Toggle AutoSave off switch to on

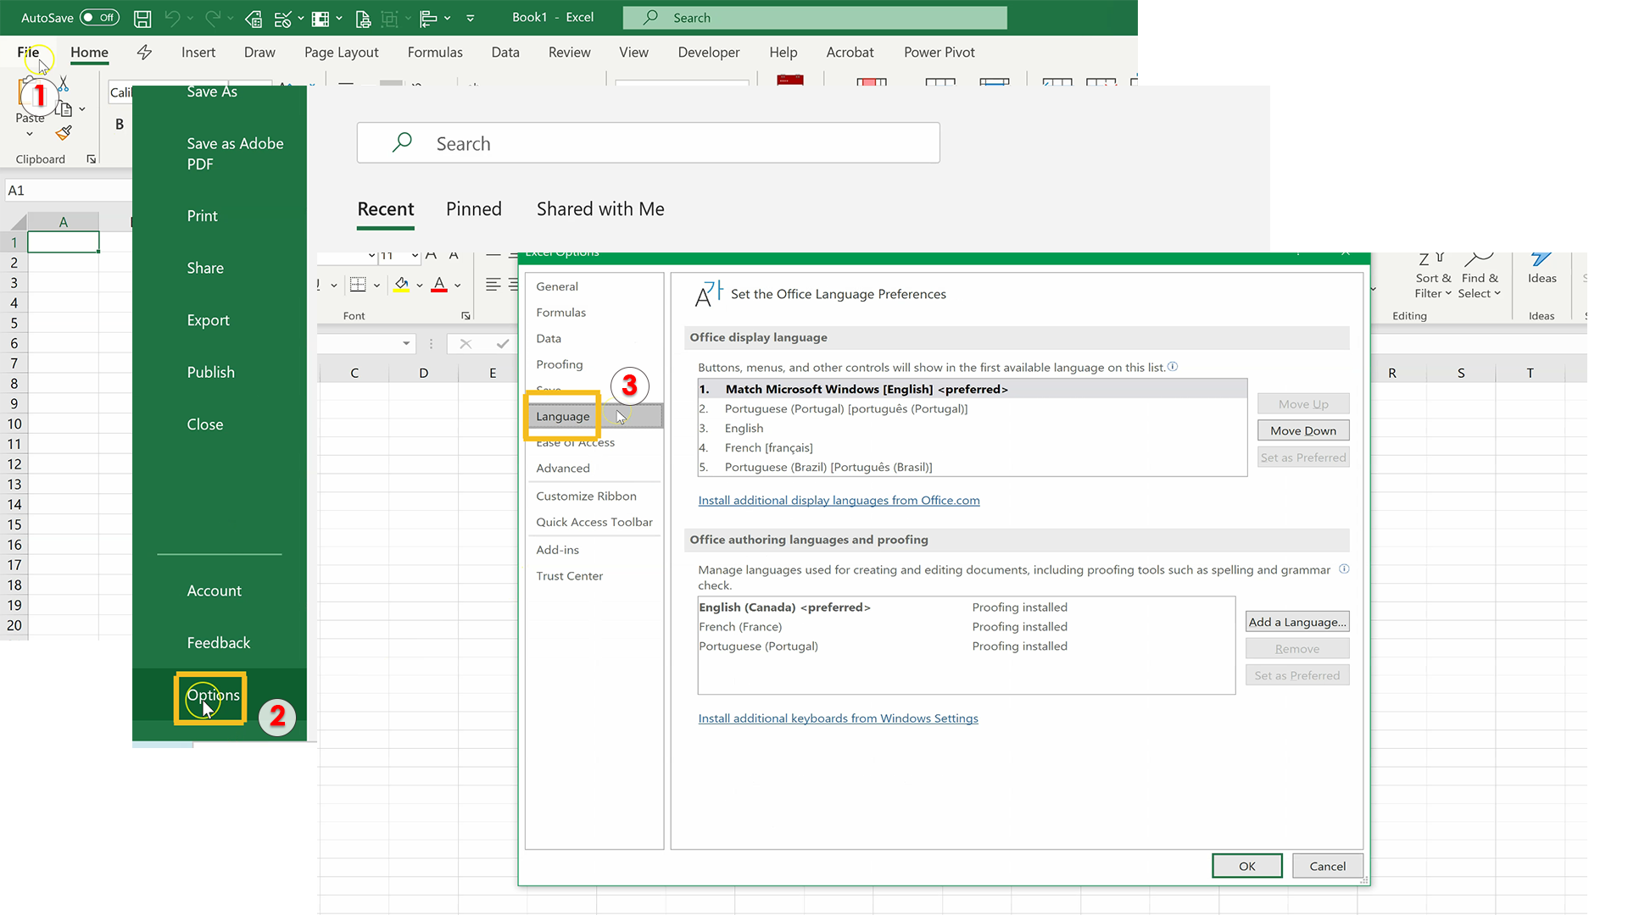(x=99, y=17)
